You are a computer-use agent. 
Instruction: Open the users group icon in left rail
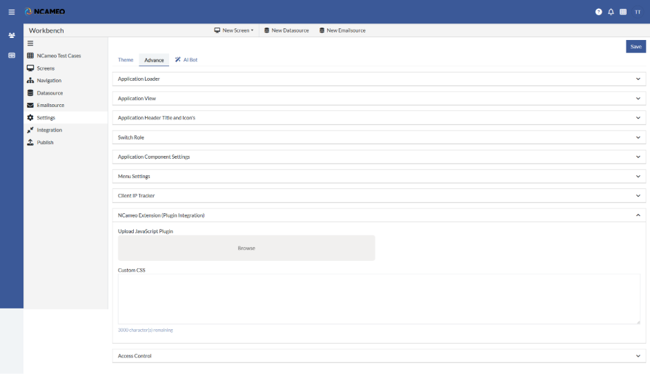click(x=12, y=36)
